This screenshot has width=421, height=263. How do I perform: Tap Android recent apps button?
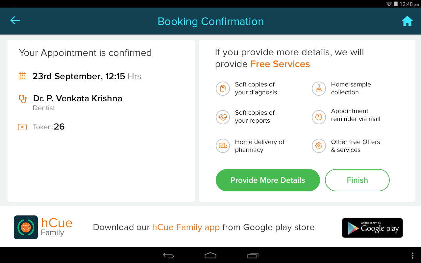point(253,255)
